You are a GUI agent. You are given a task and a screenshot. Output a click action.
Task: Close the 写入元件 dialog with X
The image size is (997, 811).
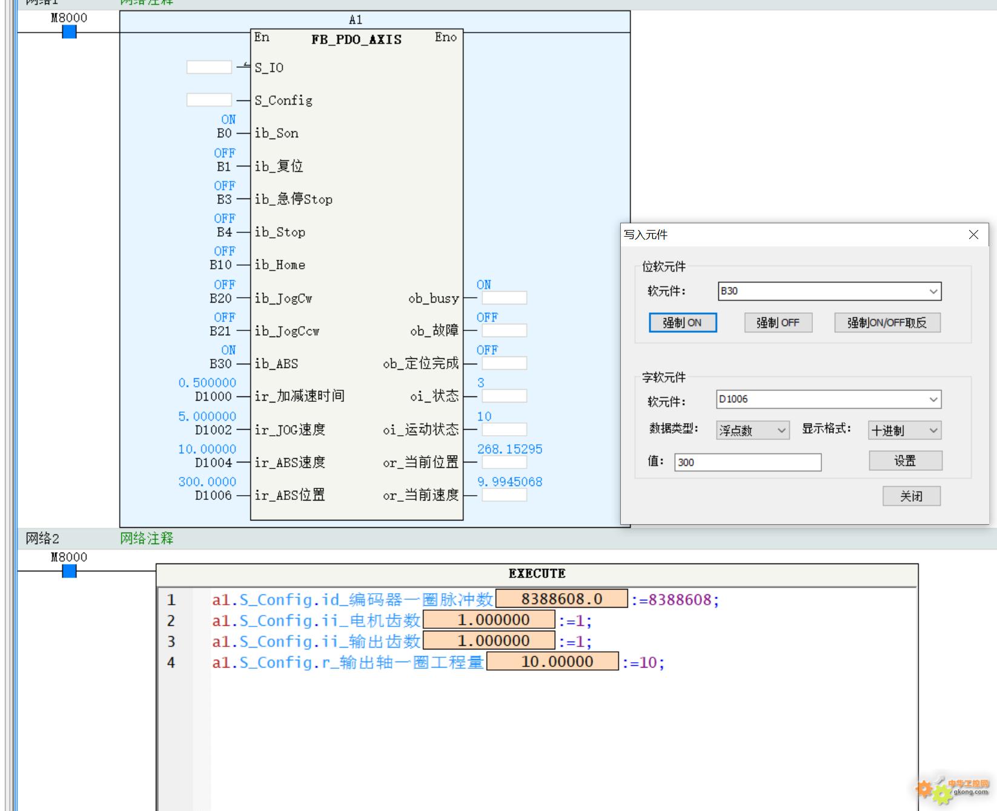tap(973, 235)
